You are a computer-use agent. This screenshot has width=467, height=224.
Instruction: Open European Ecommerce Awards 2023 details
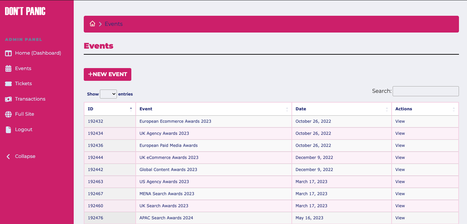point(175,121)
